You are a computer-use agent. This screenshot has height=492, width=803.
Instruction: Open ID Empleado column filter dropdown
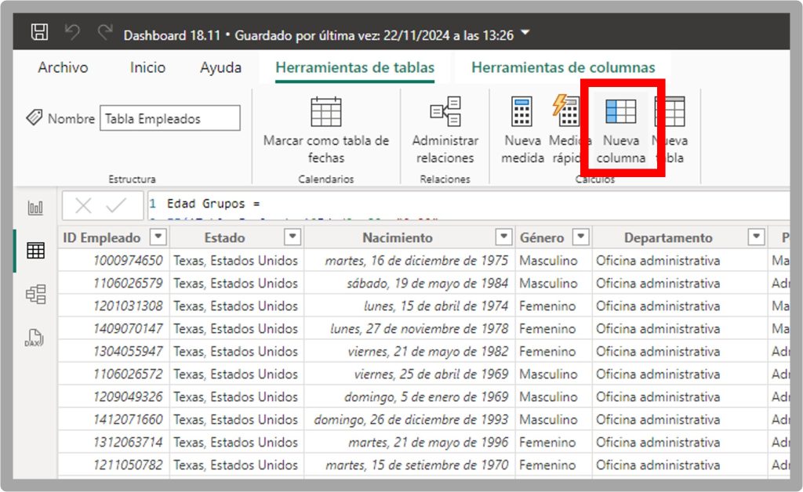(x=158, y=237)
